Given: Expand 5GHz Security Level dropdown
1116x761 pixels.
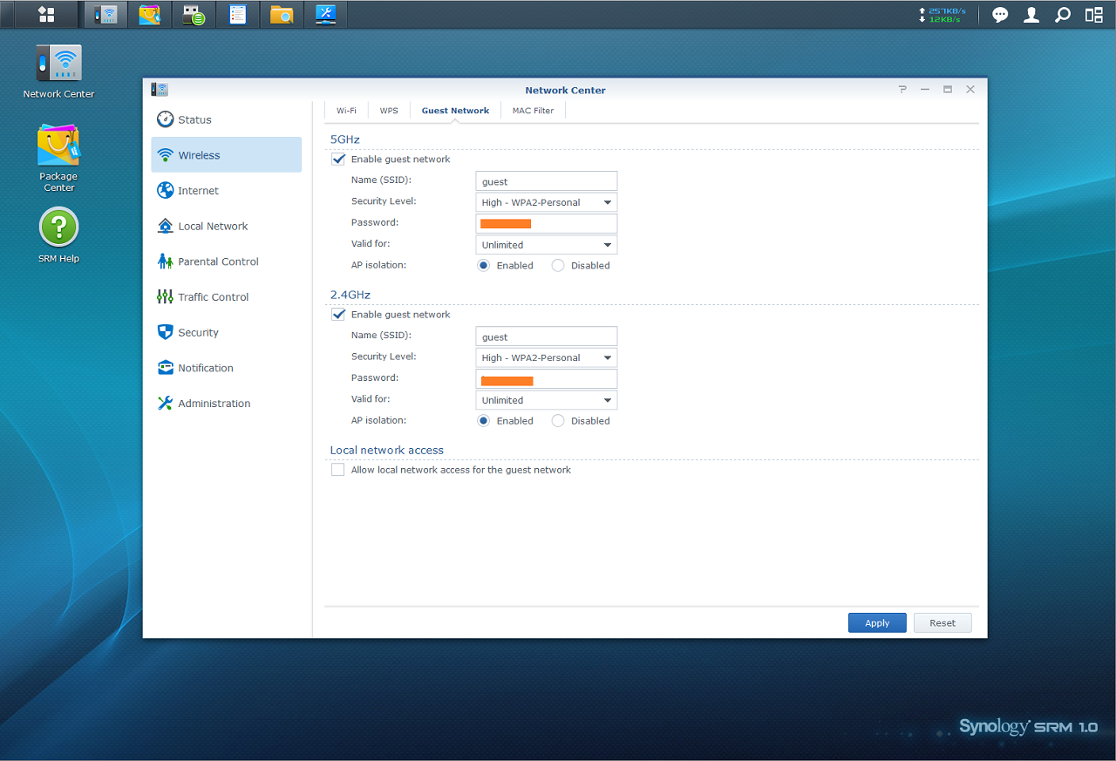Looking at the screenshot, I should [547, 202].
